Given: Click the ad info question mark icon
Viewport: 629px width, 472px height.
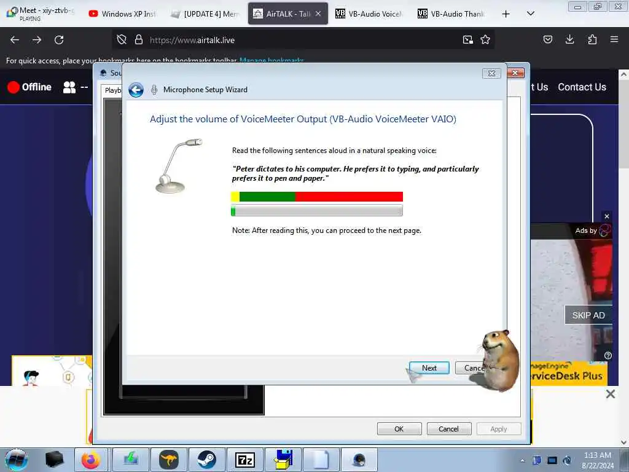Looking at the screenshot, I should click(608, 356).
